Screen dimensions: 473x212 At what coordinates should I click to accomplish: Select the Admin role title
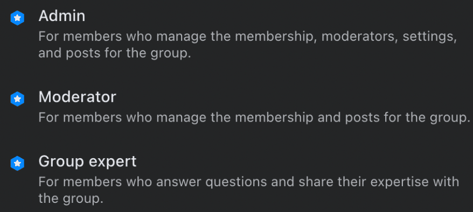(62, 16)
